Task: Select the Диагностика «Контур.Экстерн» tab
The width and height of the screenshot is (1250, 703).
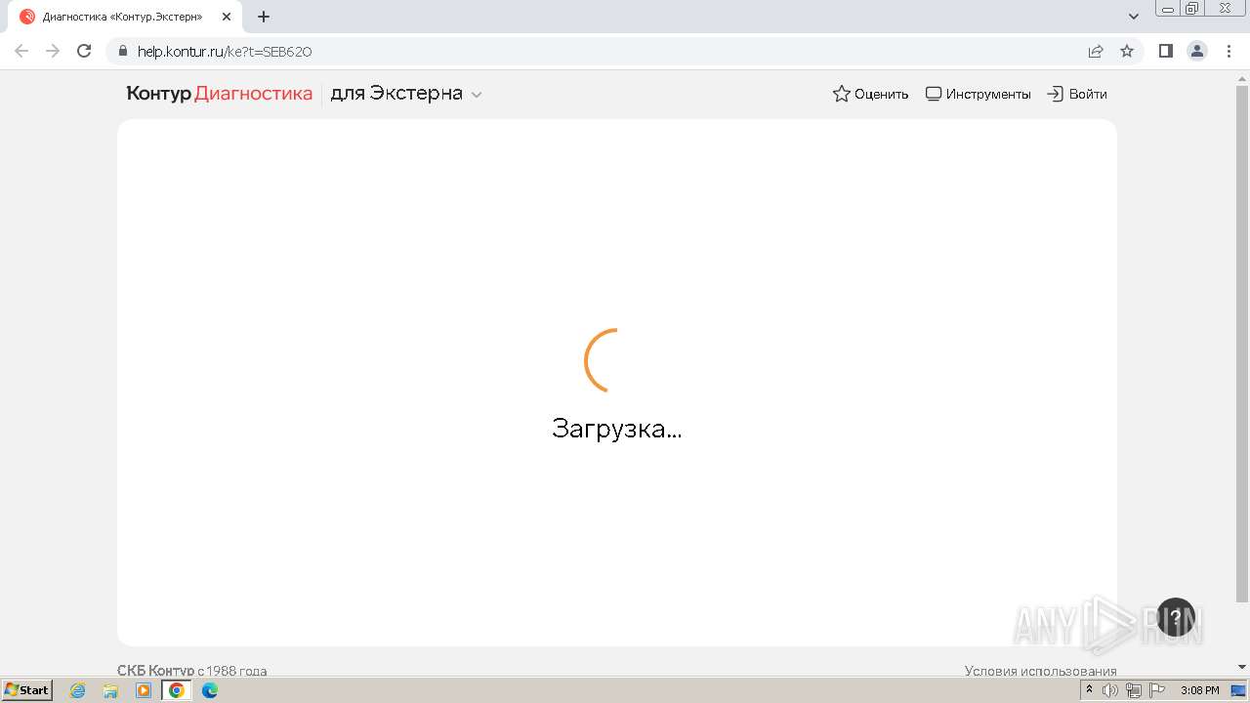Action: pos(126,17)
